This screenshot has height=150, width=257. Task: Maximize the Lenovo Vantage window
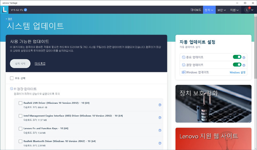[245, 3]
